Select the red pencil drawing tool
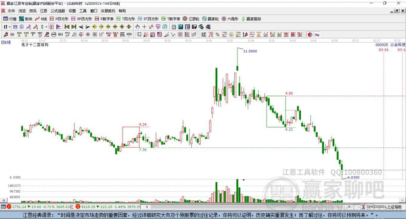 [6, 35]
